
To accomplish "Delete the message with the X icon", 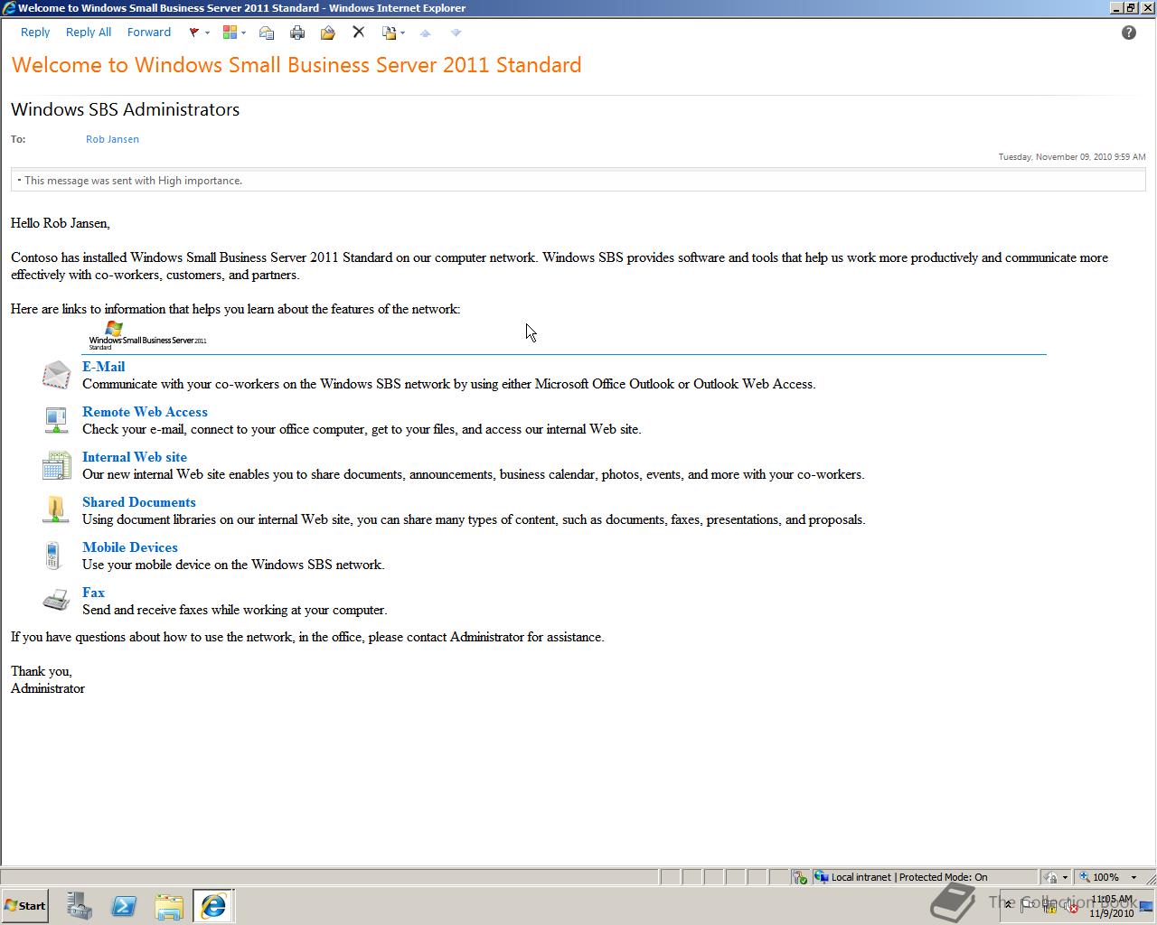I will (x=358, y=33).
